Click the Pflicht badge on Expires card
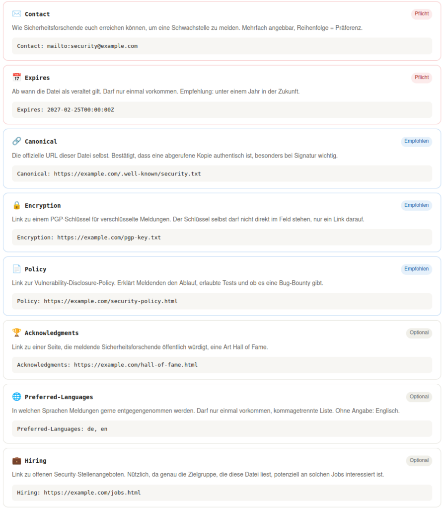Viewport: 445px width, 509px height. [421, 77]
